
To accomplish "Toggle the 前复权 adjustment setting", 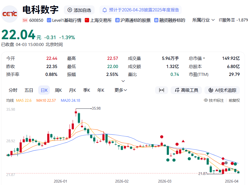I will pyautogui.click(x=234, y=100).
